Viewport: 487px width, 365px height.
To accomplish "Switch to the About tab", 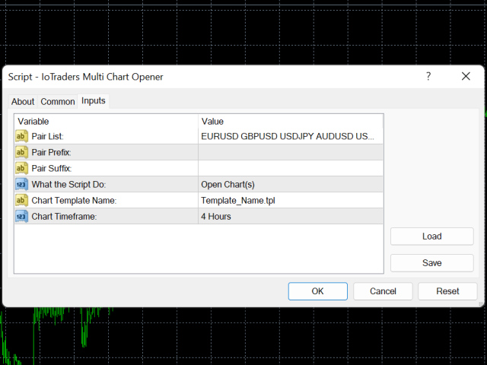I will (x=23, y=101).
